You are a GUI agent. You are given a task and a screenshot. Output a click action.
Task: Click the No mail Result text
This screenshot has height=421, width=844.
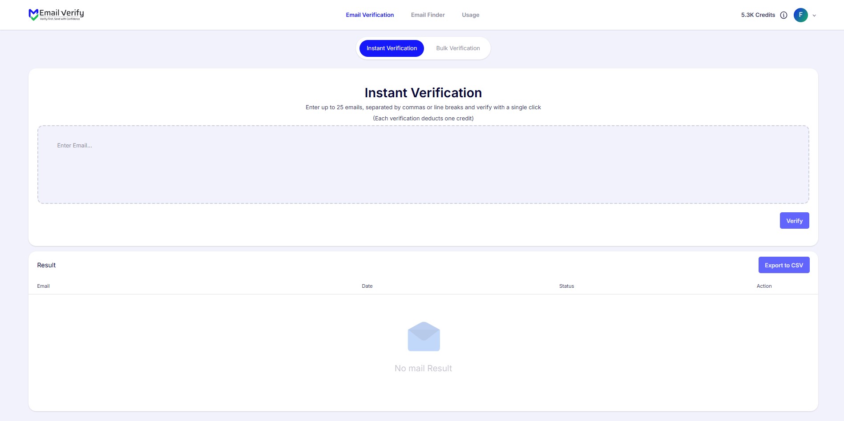tap(423, 368)
